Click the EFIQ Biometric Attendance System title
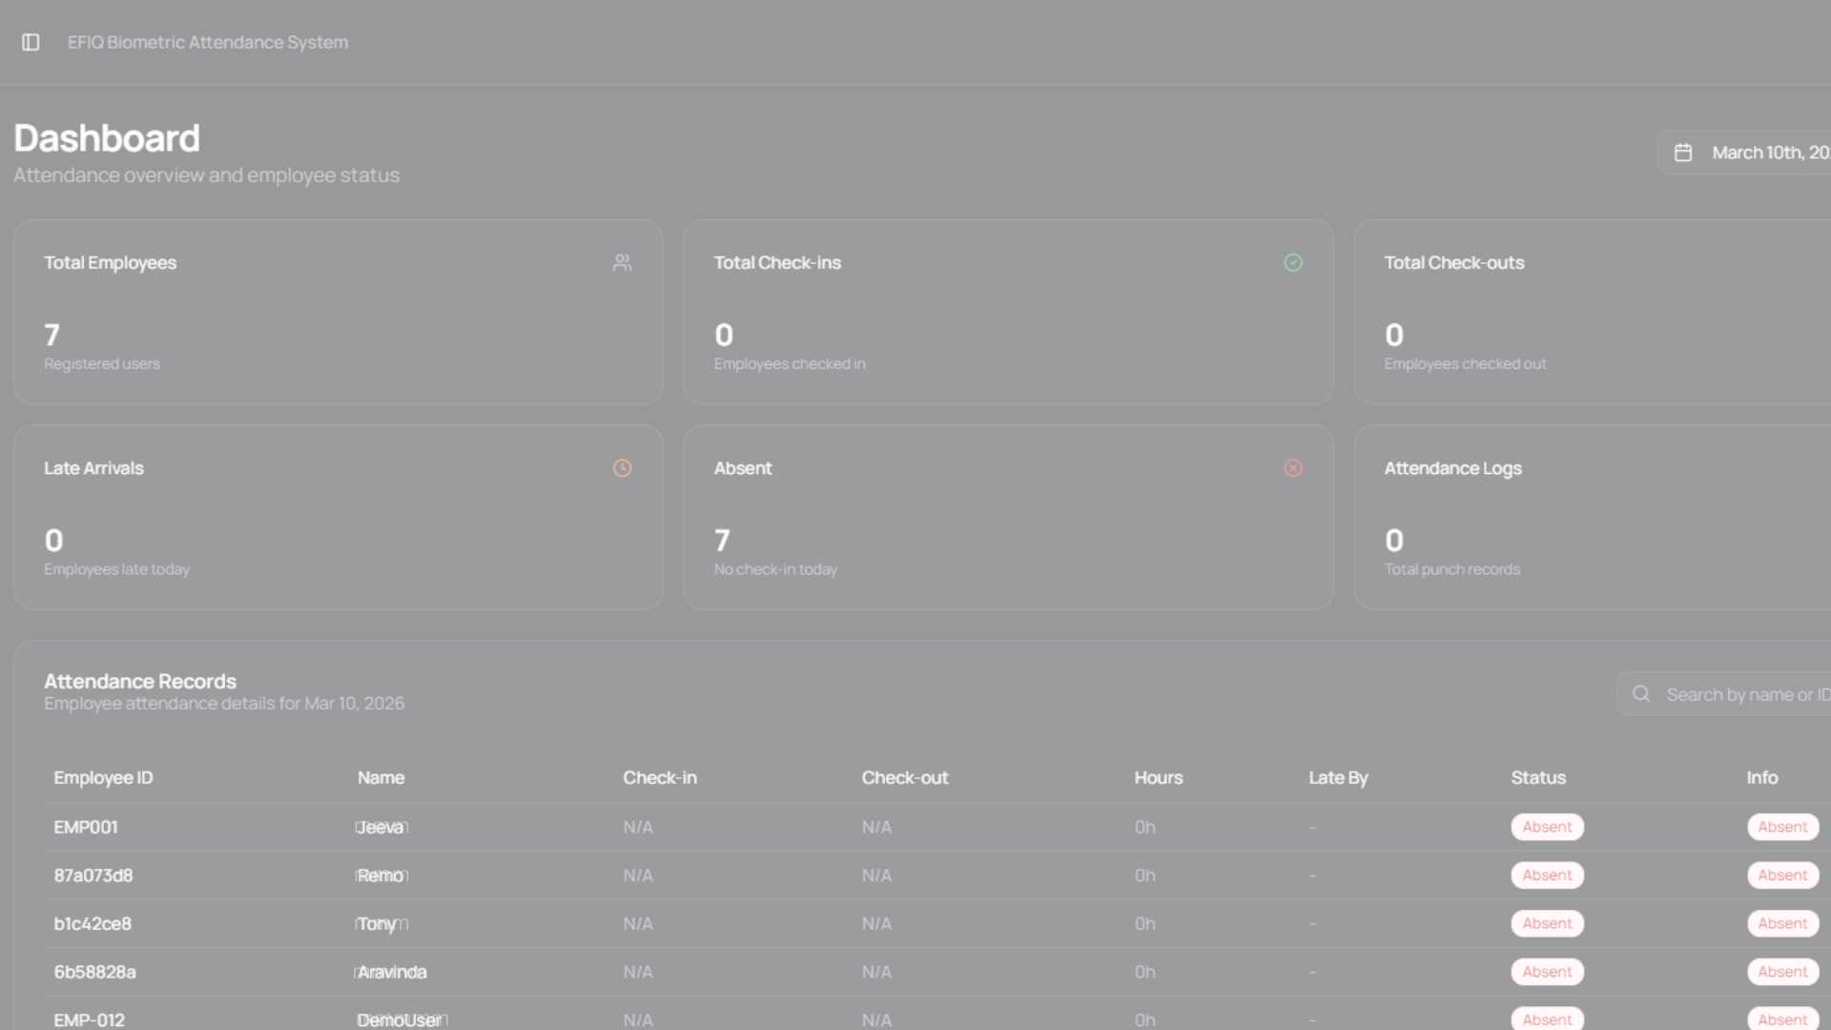This screenshot has height=1030, width=1831. 207,42
